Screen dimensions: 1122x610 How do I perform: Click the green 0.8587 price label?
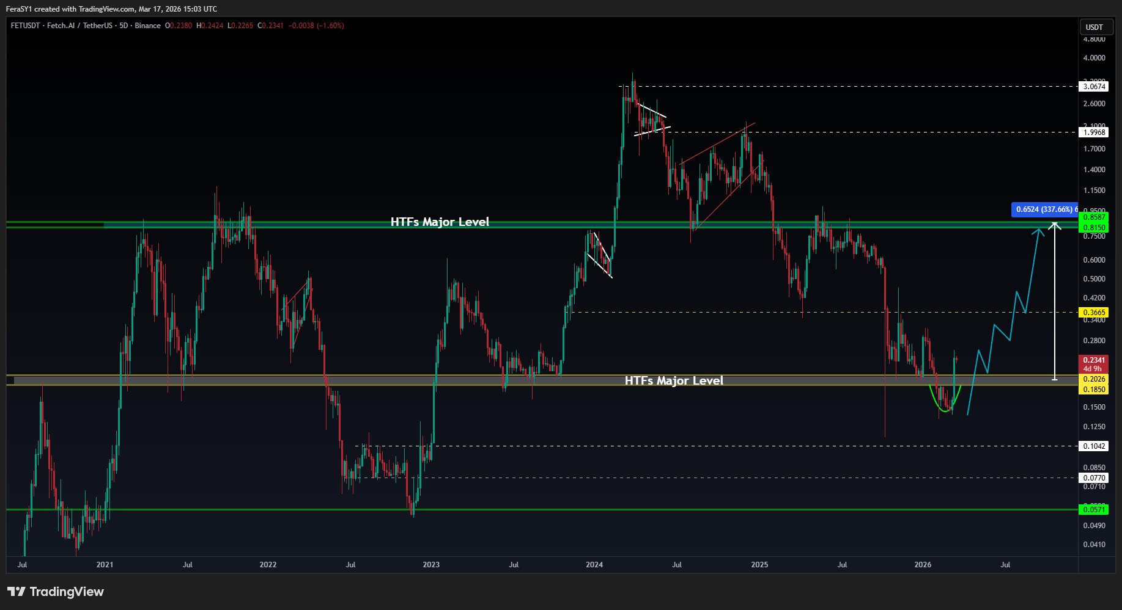click(x=1094, y=217)
